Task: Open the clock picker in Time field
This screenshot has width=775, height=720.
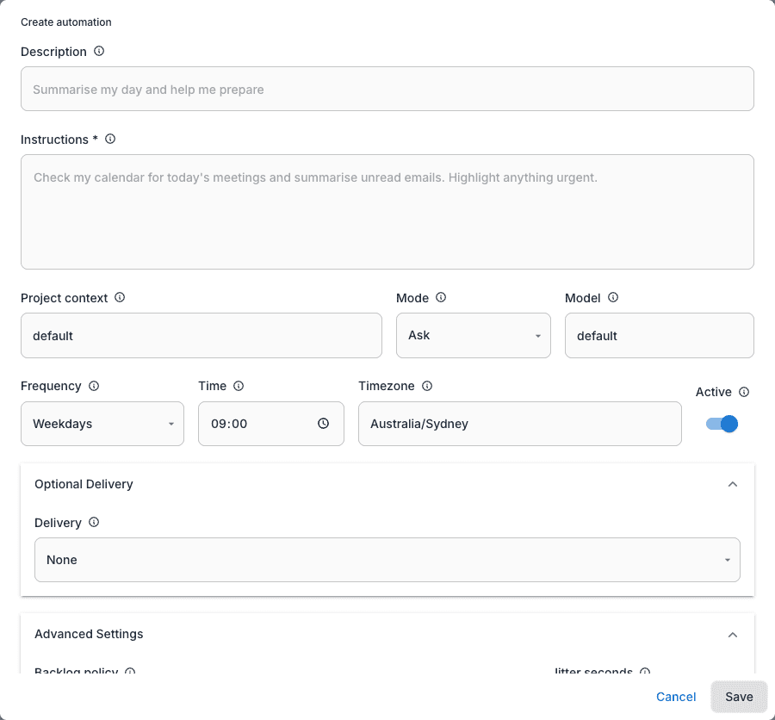Action: point(323,423)
